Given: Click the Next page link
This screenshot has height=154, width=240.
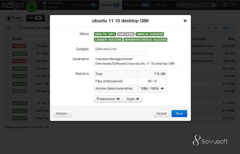Looking at the screenshot, I should 228,28.
